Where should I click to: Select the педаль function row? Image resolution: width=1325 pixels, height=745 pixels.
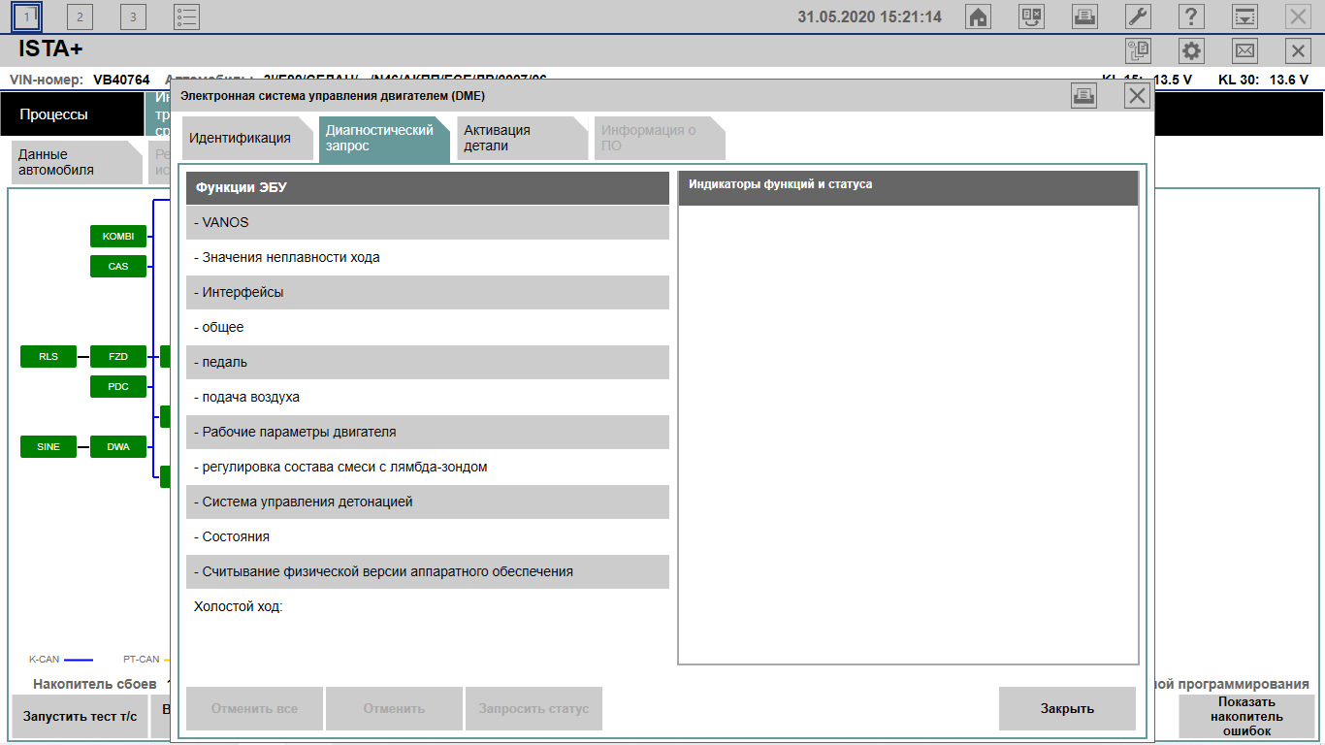[428, 362]
